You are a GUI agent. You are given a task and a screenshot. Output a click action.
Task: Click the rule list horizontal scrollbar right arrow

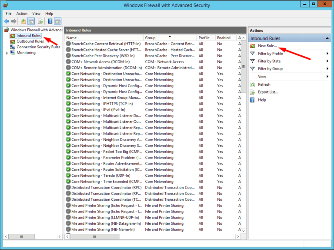pos(238,236)
